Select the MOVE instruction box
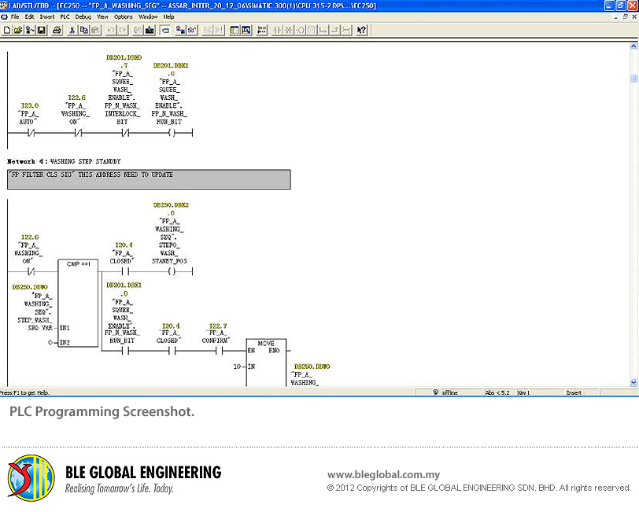The height and width of the screenshot is (512, 639). (266, 362)
